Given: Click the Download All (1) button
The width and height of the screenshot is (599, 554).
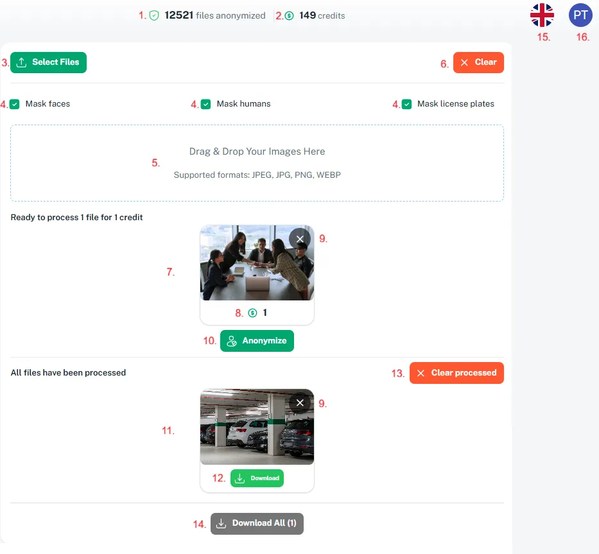Looking at the screenshot, I should pos(257,523).
